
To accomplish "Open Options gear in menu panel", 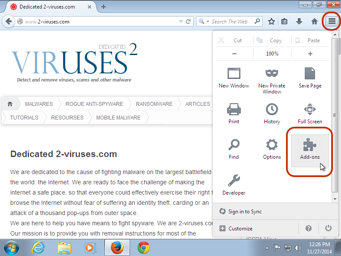I will coord(272,149).
